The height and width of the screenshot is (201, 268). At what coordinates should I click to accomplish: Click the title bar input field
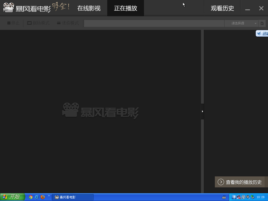(154, 23)
